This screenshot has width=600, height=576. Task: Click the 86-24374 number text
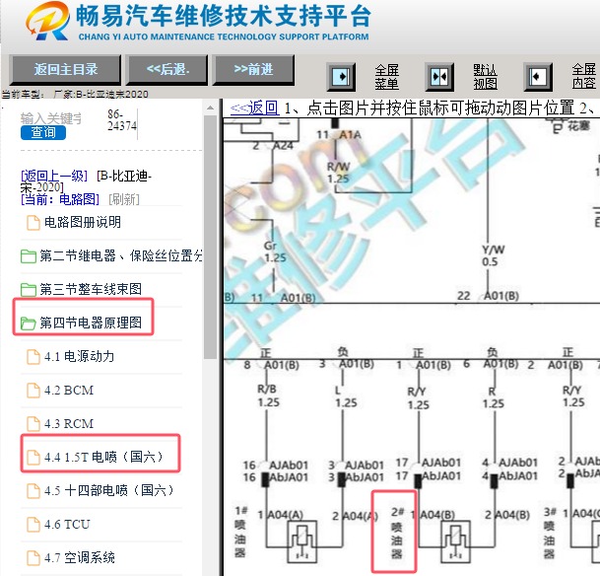click(x=122, y=120)
